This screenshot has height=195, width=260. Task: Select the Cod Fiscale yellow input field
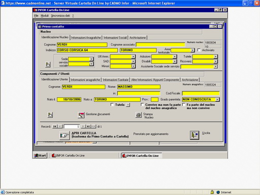tap(201, 93)
